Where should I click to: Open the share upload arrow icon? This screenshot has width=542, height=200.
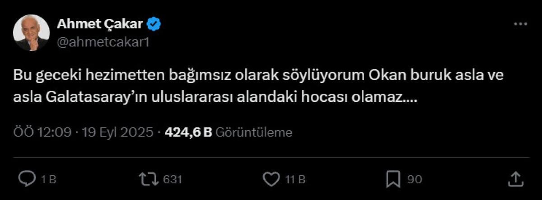(x=515, y=178)
